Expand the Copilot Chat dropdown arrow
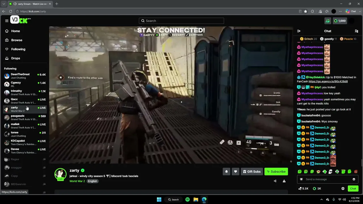Image resolution: width=363 pixels, height=204 pixels. click(359, 11)
